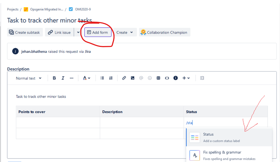Insert an image or file
The height and width of the screenshot is (162, 280).
[133, 78]
